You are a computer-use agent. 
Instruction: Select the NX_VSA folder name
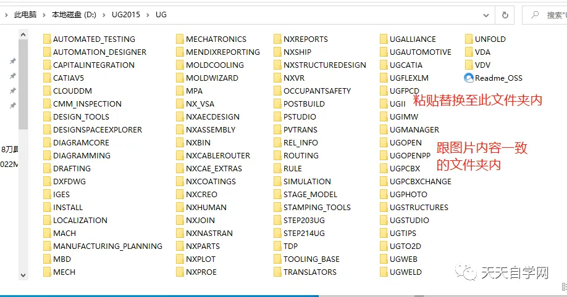(x=200, y=104)
